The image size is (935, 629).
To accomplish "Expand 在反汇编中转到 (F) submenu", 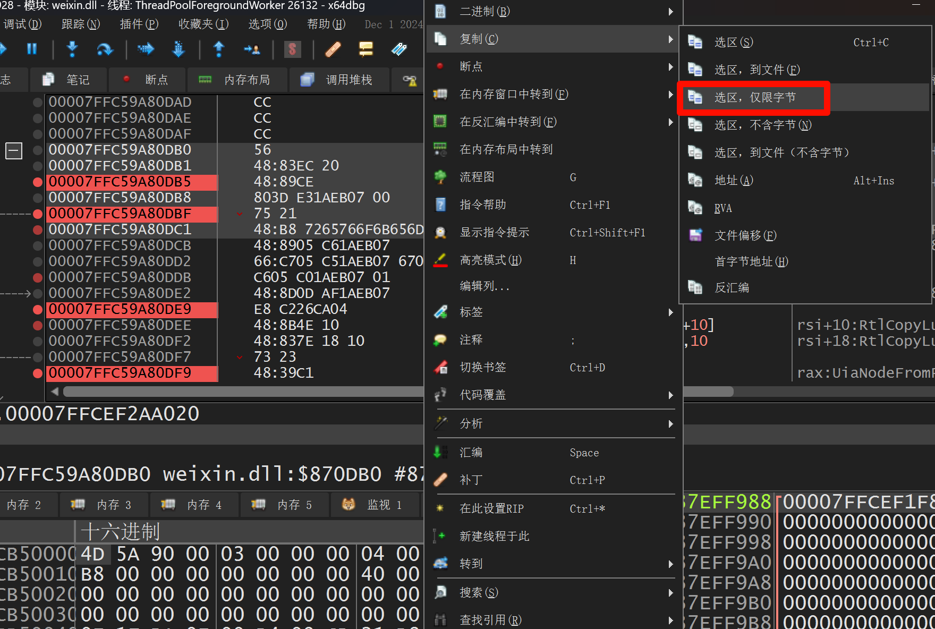I will coord(554,122).
